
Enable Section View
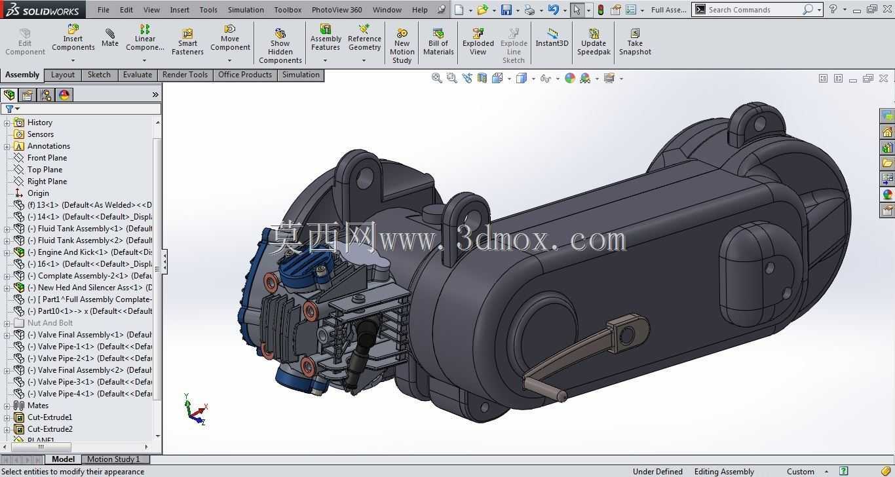pyautogui.click(x=482, y=78)
